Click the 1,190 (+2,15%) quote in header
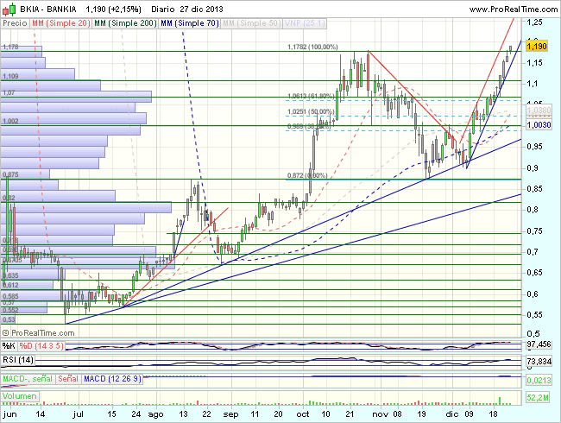The width and height of the screenshot is (561, 423). coord(113,9)
